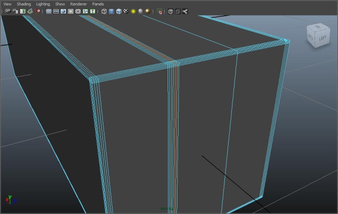Enable Use All Lights yellow sphere
Screen dimensions: 338x214
[x=133, y=11]
